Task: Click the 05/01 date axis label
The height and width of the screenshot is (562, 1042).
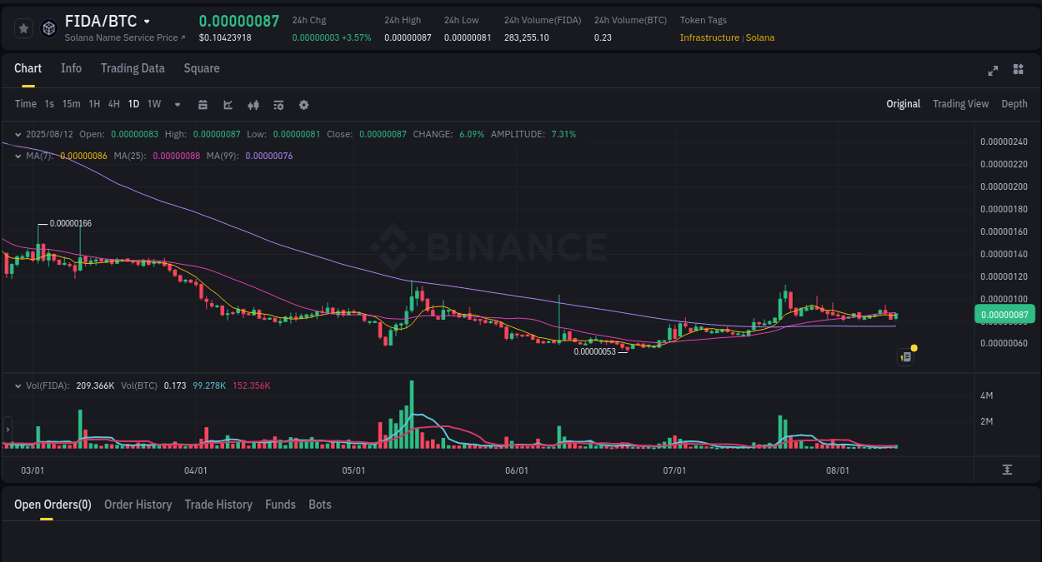Action: coord(353,470)
